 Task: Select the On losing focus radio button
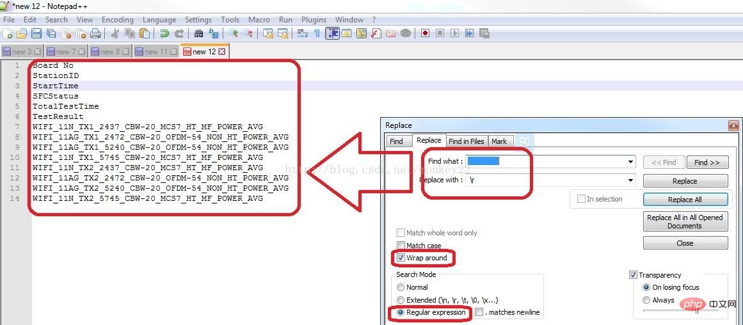tap(646, 287)
